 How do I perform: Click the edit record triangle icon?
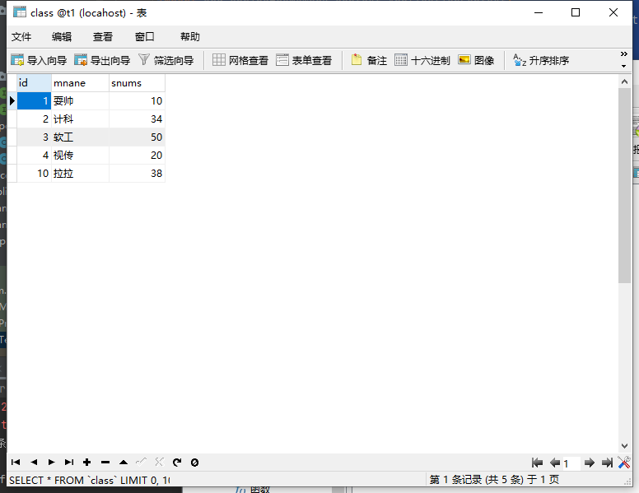124,462
